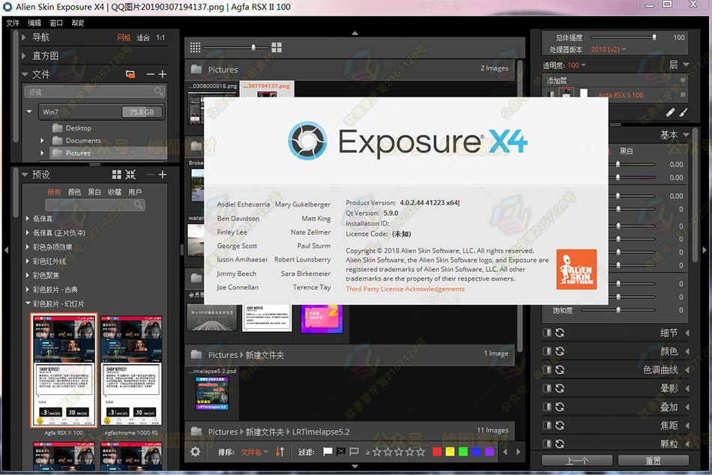The image size is (712, 475).
Task: Click the plus icon in 文件 panel header
Action: tap(163, 74)
